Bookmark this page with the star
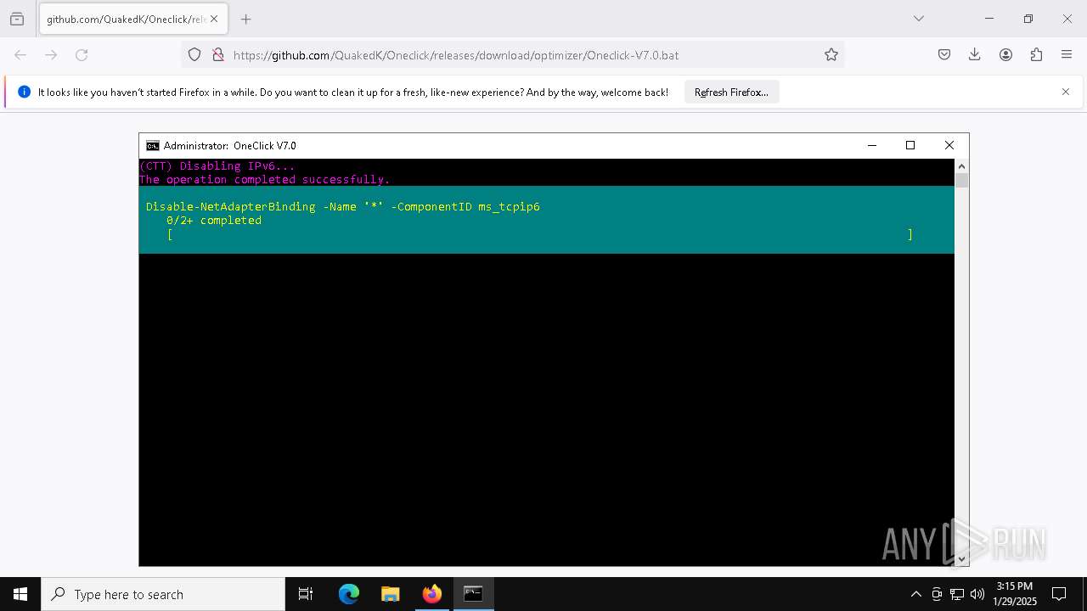 coord(831,55)
